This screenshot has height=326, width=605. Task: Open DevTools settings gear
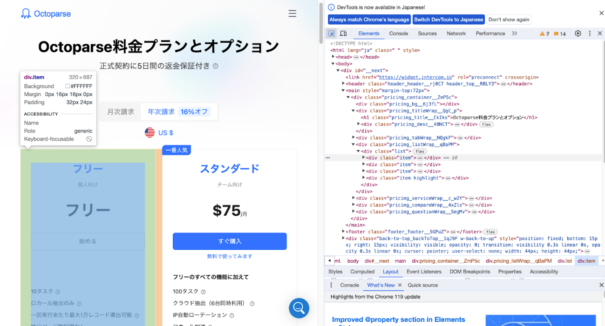click(578, 33)
